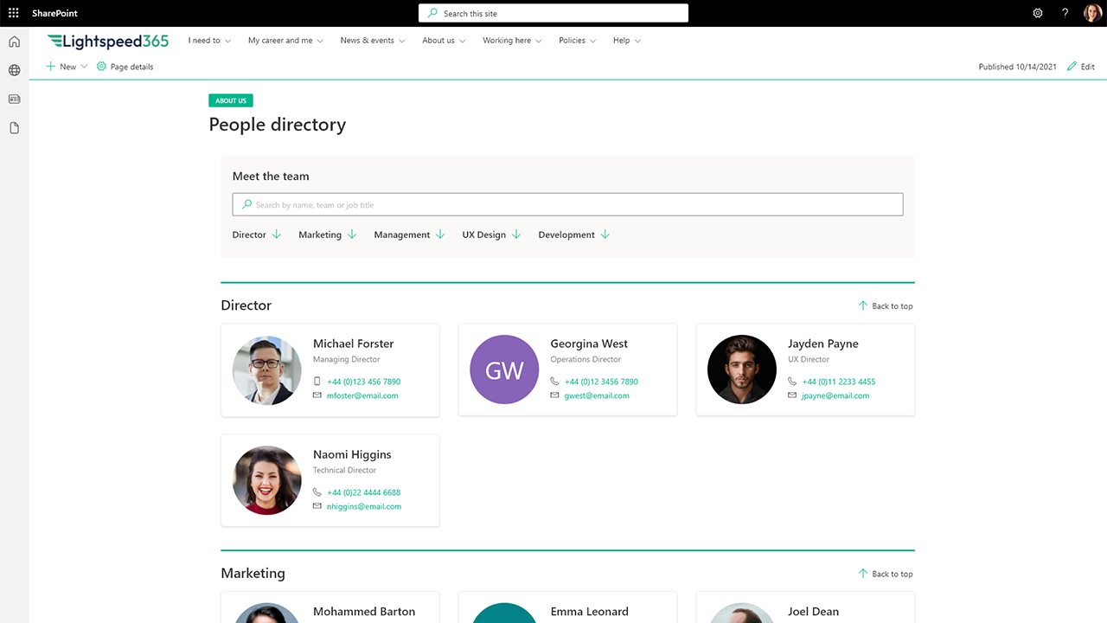Email mfoster@email.com
This screenshot has width=1107, height=623.
tap(362, 395)
